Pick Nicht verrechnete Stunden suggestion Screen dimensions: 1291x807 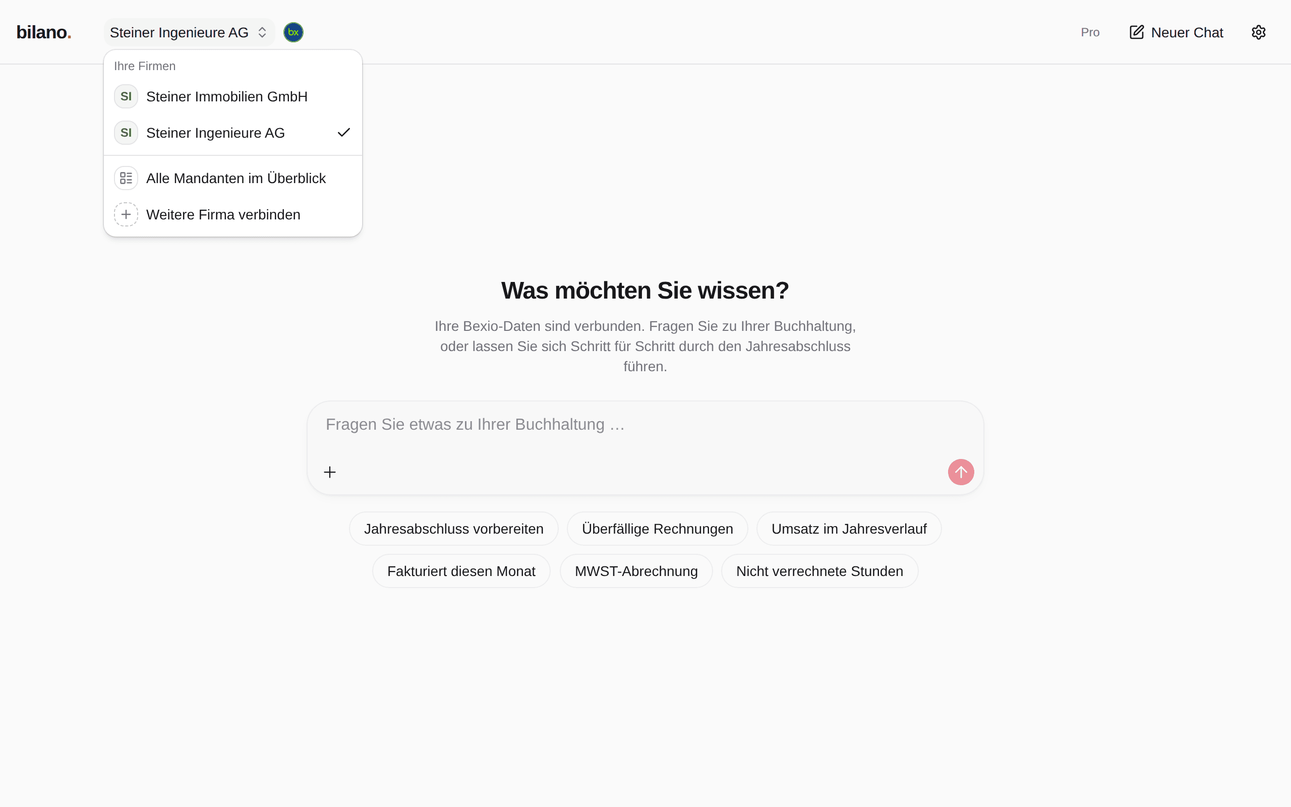point(819,571)
